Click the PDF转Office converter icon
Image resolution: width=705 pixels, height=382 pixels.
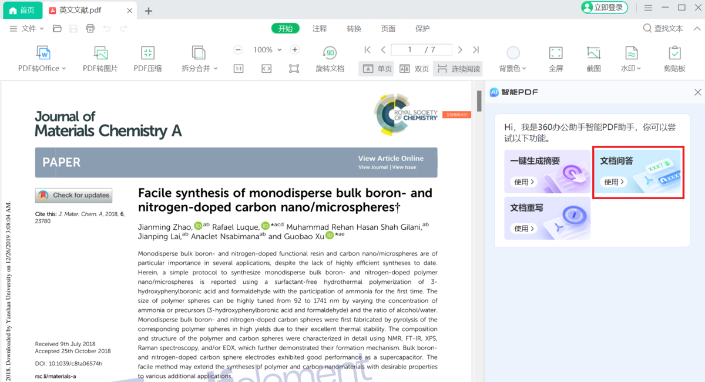(43, 53)
